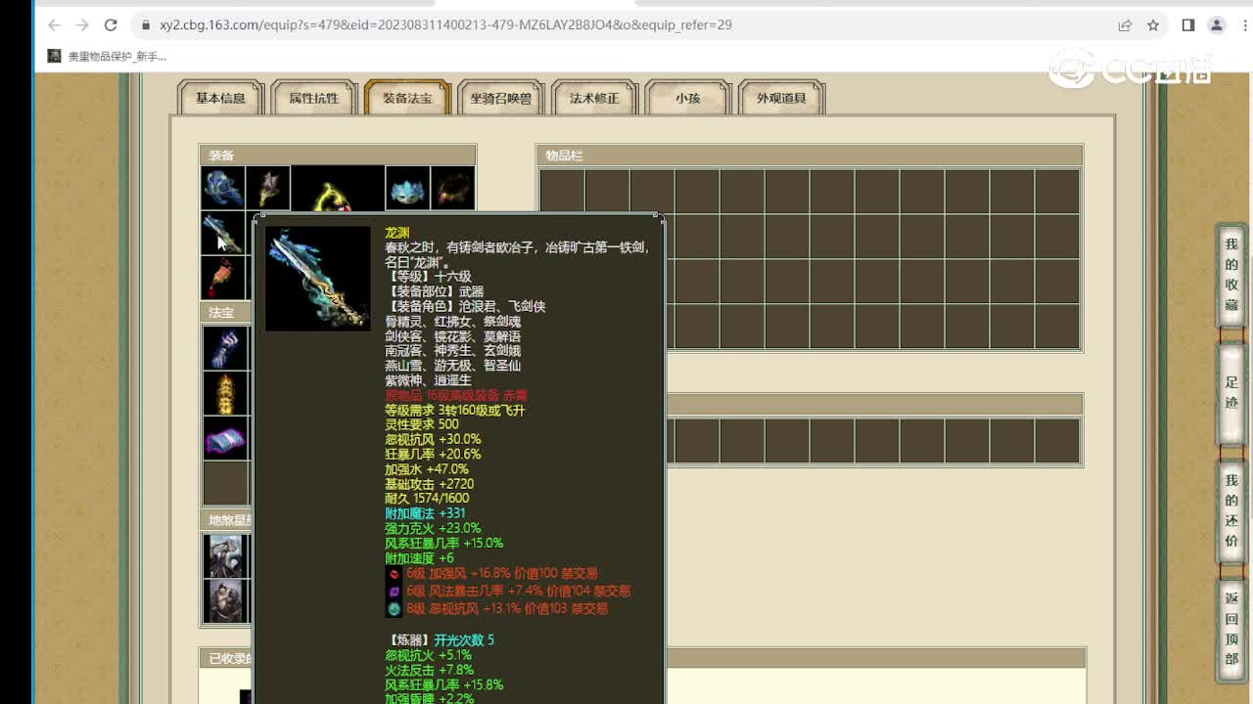Click the 耐久 1574/1600 line
The width and height of the screenshot is (1253, 704).
pyautogui.click(x=427, y=499)
